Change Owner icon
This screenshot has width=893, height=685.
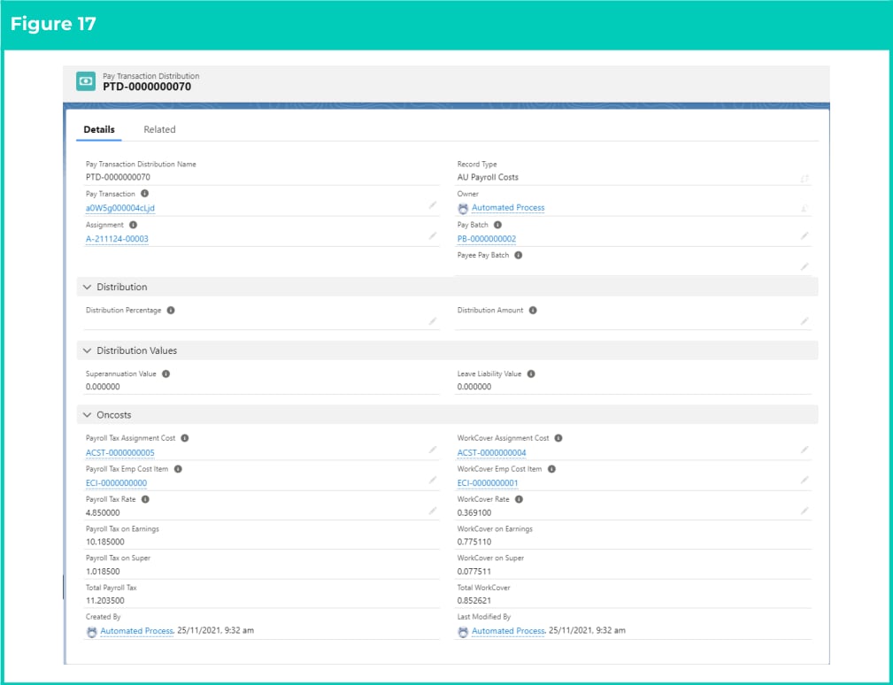pyautogui.click(x=804, y=208)
